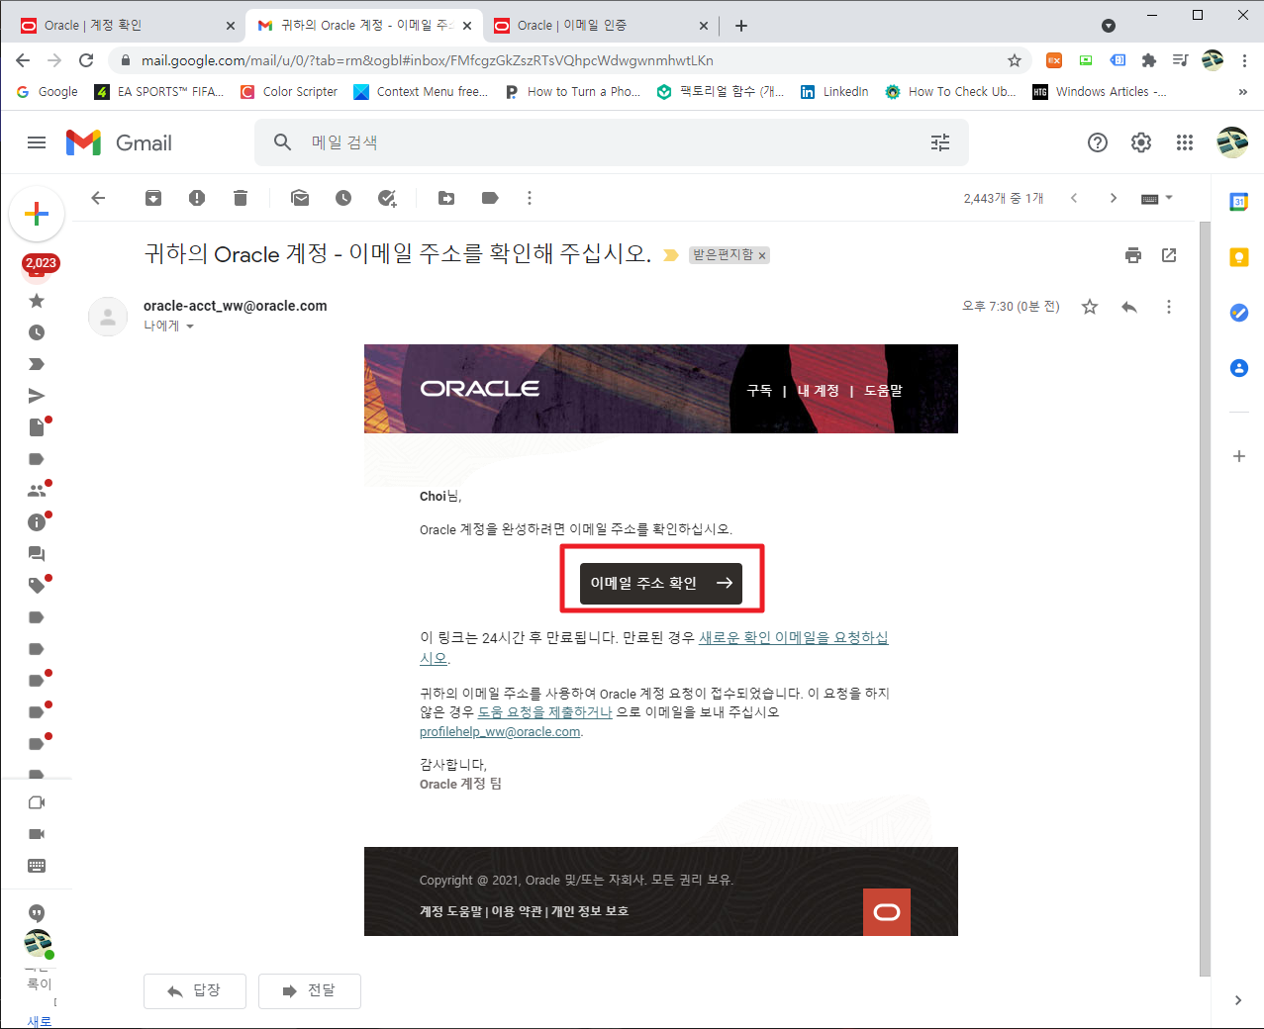Toggle importance marker next to subject
1264x1029 pixels.
tap(670, 255)
